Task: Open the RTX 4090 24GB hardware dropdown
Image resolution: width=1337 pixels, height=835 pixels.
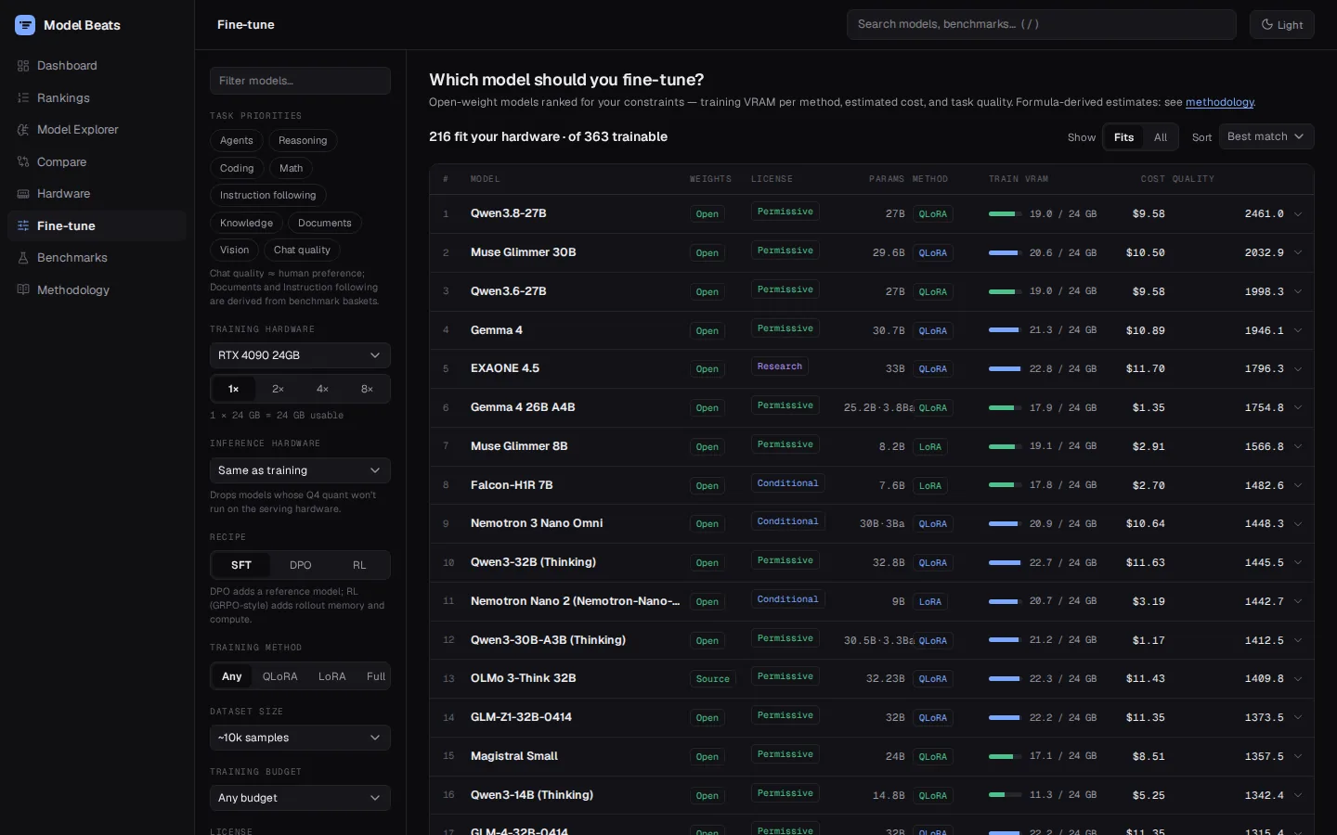Action: point(300,355)
